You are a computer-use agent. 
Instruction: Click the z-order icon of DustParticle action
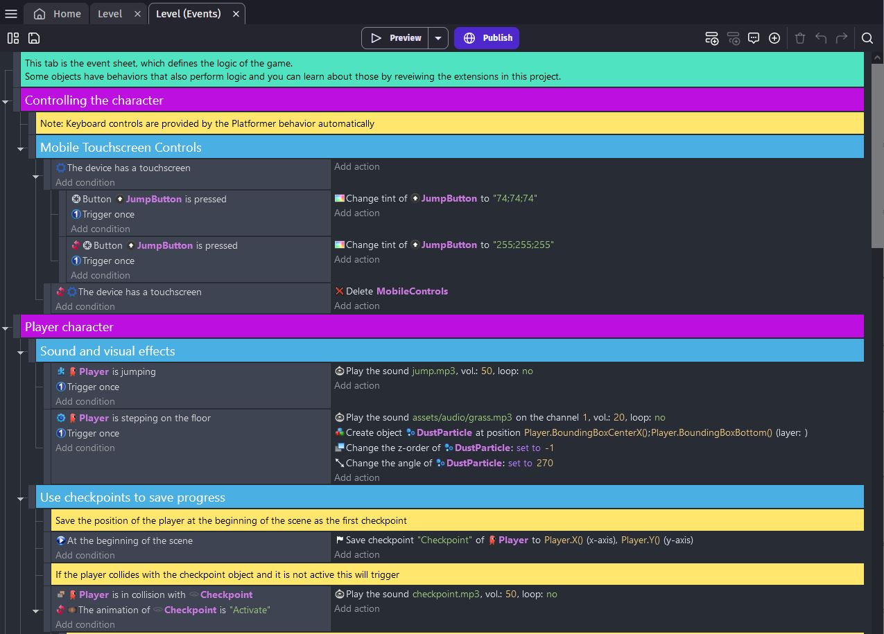pyautogui.click(x=339, y=448)
